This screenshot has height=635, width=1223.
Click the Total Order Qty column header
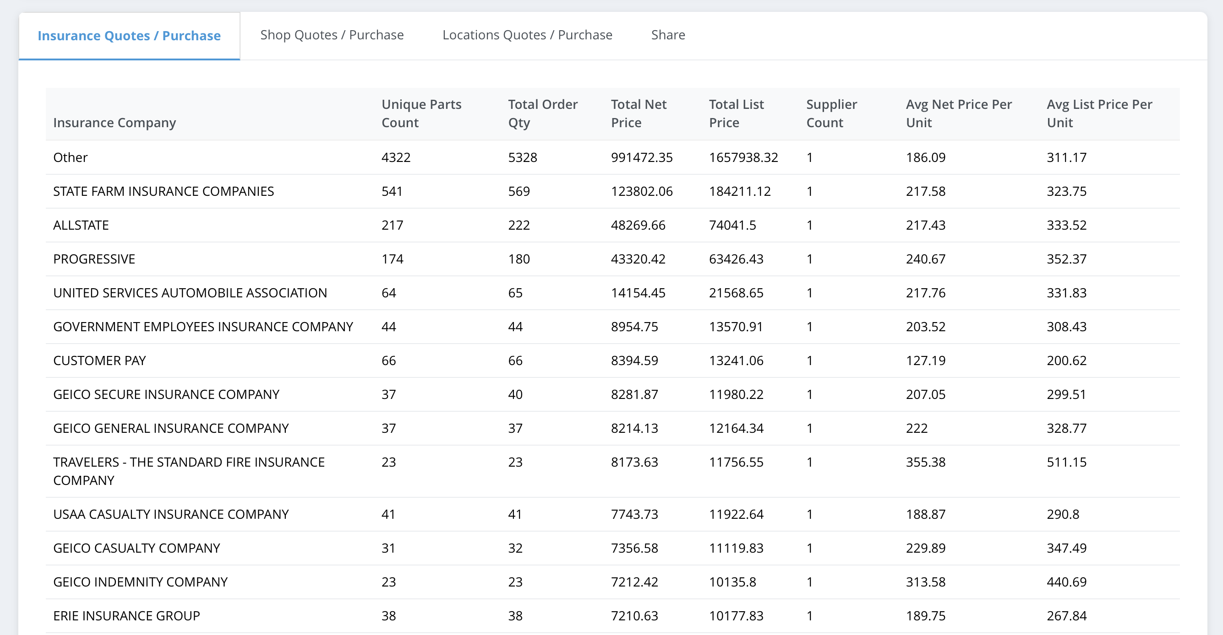542,113
